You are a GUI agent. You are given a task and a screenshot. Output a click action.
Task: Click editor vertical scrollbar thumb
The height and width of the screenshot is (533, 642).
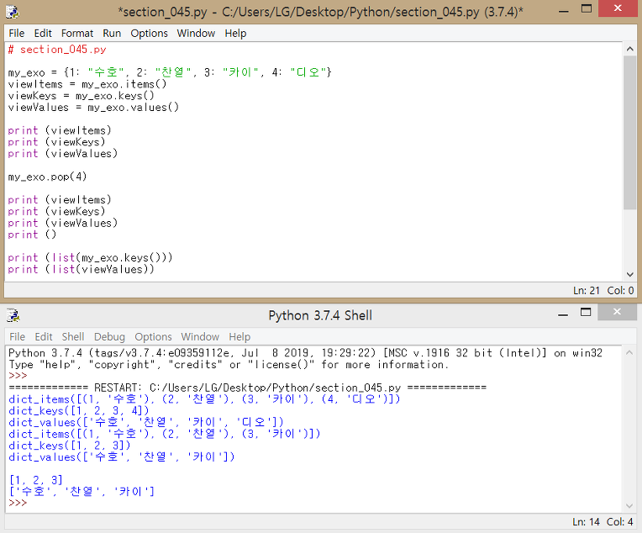click(x=629, y=133)
